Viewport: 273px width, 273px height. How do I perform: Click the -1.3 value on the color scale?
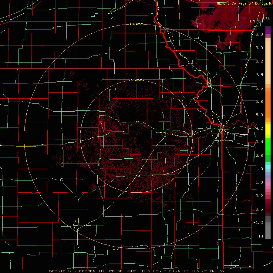coord(258,223)
